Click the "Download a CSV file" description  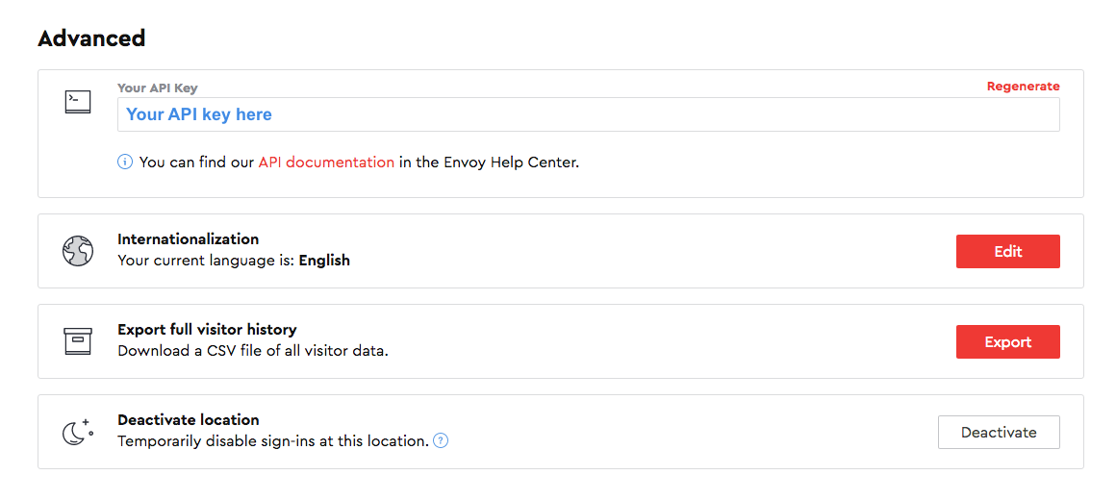pyautogui.click(x=252, y=351)
